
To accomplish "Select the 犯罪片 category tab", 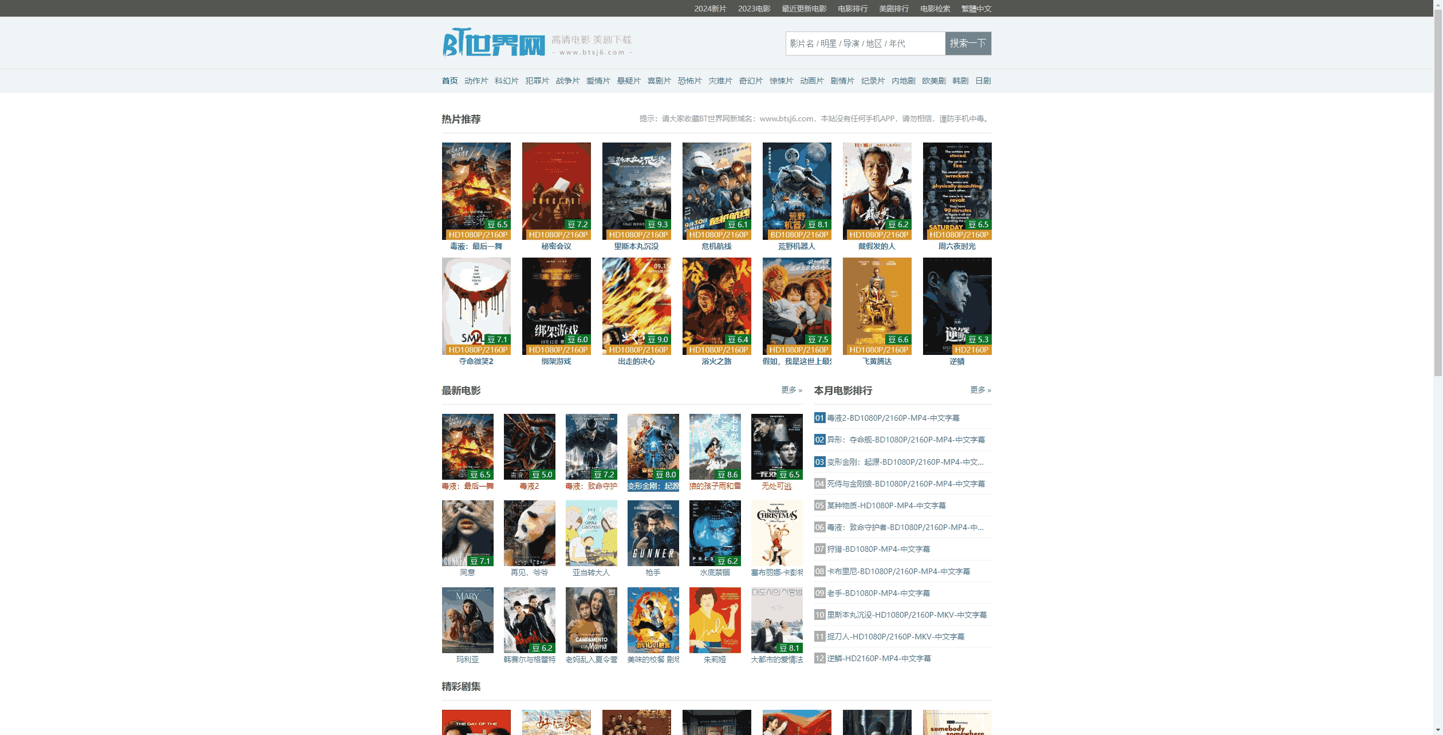I will click(x=537, y=81).
